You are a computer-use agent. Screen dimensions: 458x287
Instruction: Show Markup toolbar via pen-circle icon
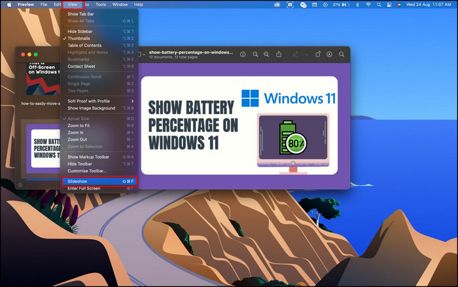coord(330,54)
